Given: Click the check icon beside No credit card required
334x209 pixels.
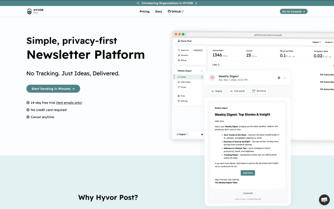Looking at the screenshot, I should [28, 110].
